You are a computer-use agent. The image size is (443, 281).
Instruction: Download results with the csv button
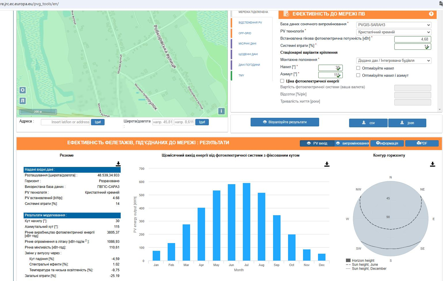click(368, 123)
